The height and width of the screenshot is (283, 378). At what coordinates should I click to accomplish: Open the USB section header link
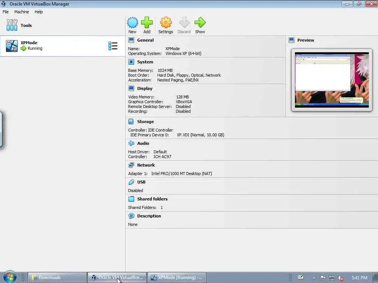click(x=141, y=182)
